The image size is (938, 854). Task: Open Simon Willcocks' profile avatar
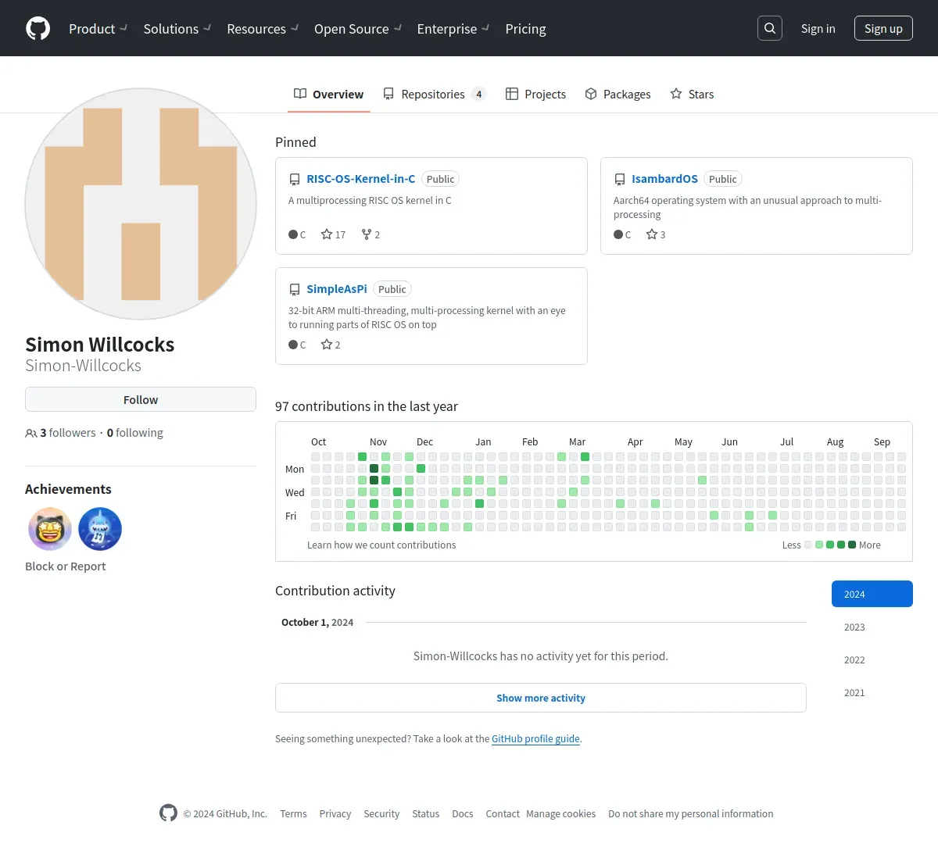(x=141, y=204)
